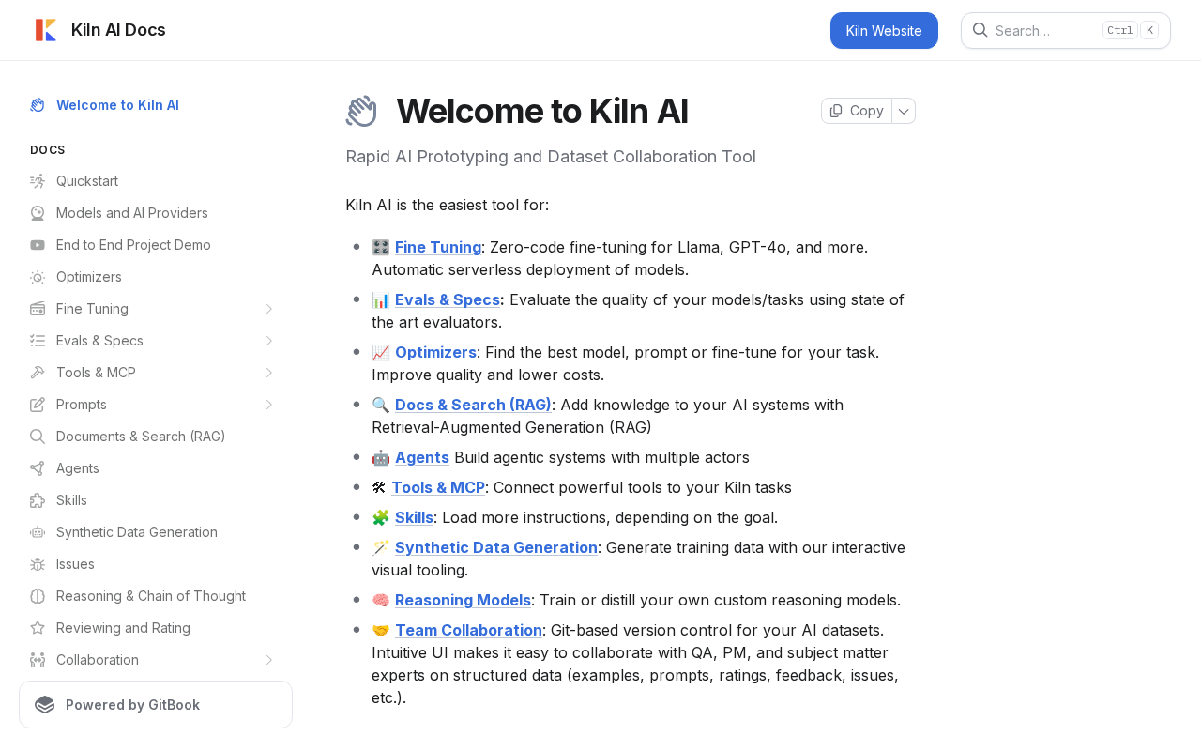The height and width of the screenshot is (751, 1201).
Task: Click the Reasoning & Chain of Thought brain icon
Action: coord(38,596)
